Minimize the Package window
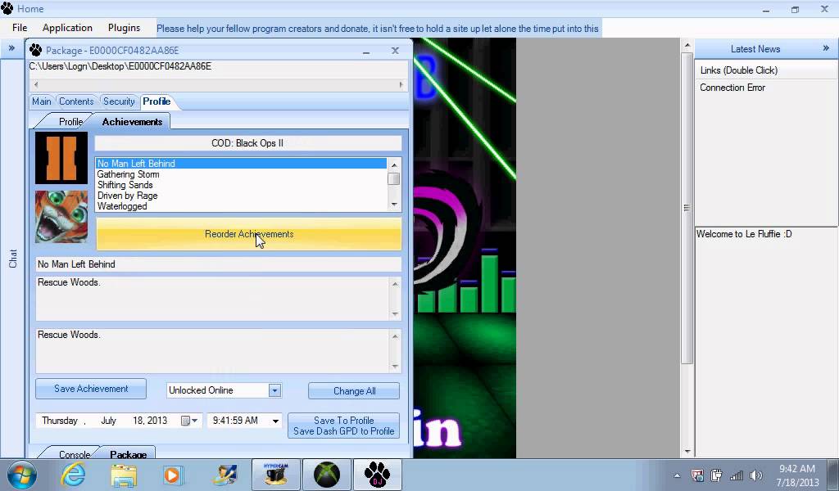This screenshot has width=839, height=491. 366,52
